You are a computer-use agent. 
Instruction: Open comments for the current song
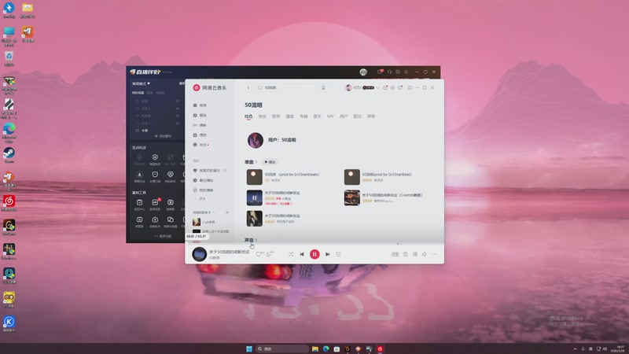tap(270, 254)
